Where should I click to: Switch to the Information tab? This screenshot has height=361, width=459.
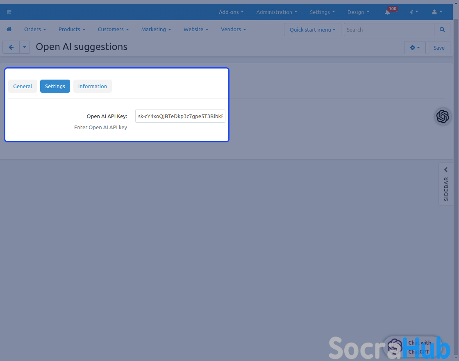click(93, 86)
